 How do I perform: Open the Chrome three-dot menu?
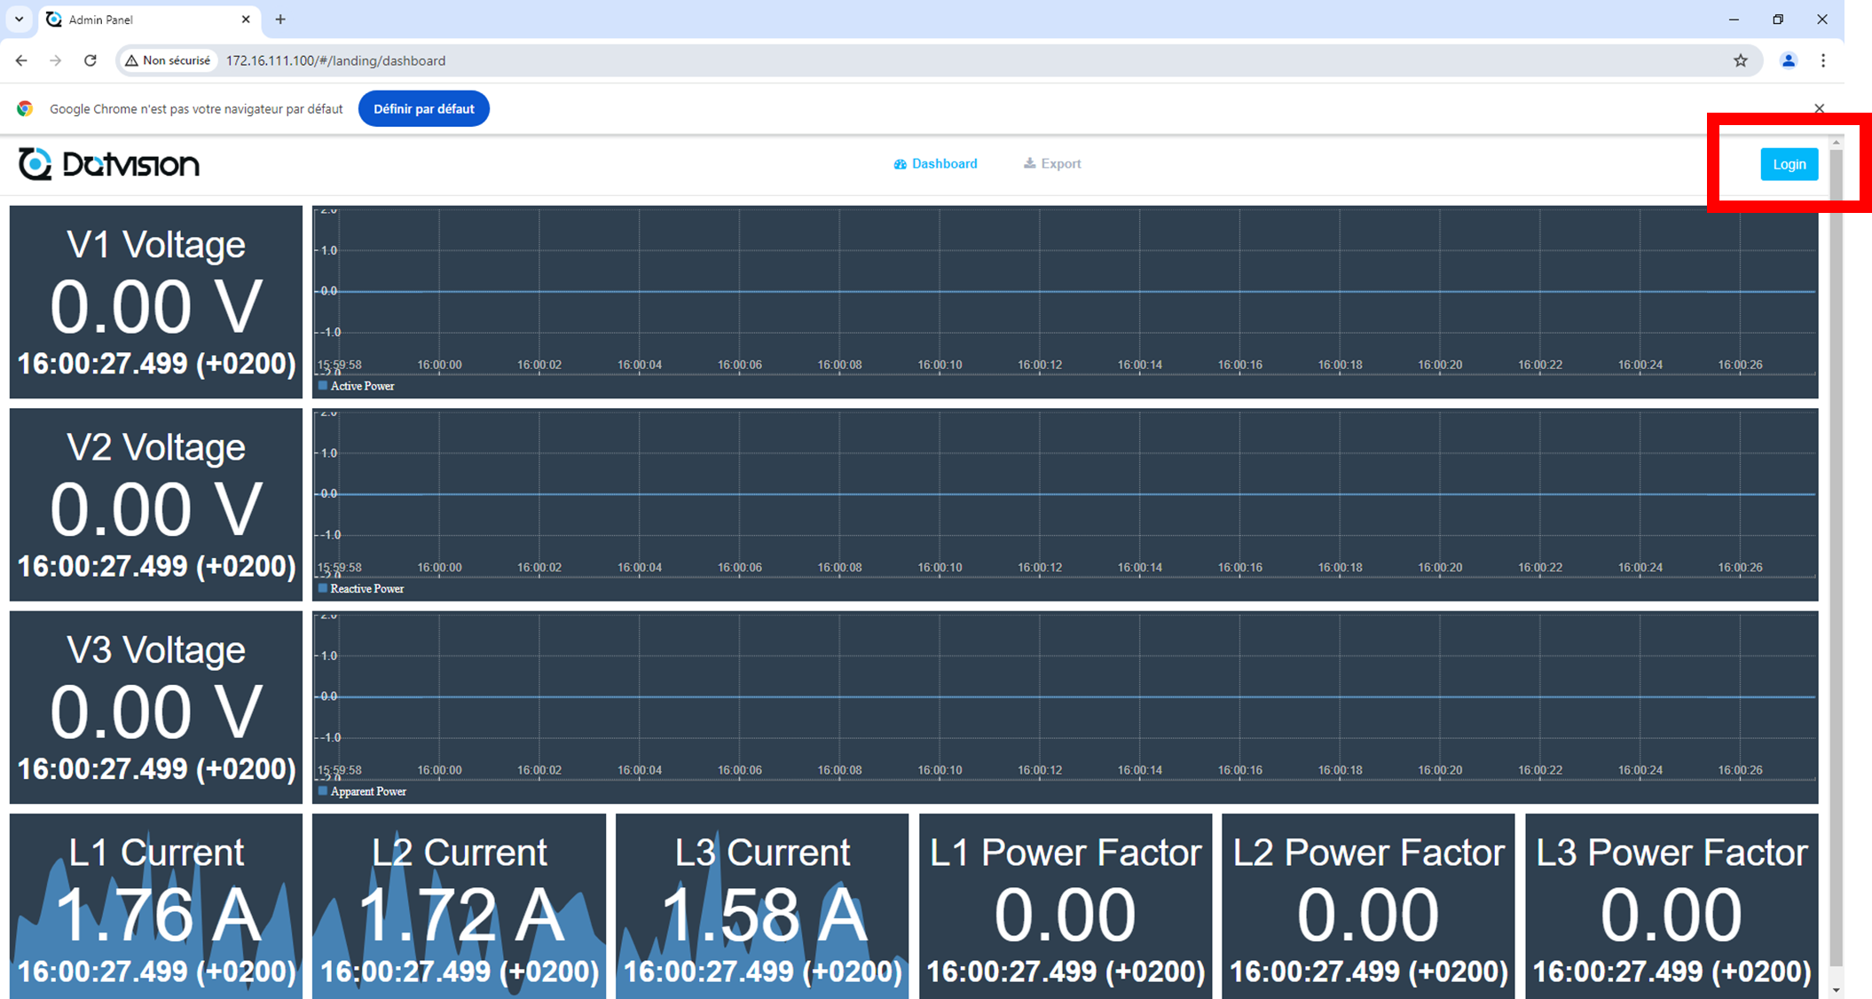click(1823, 60)
